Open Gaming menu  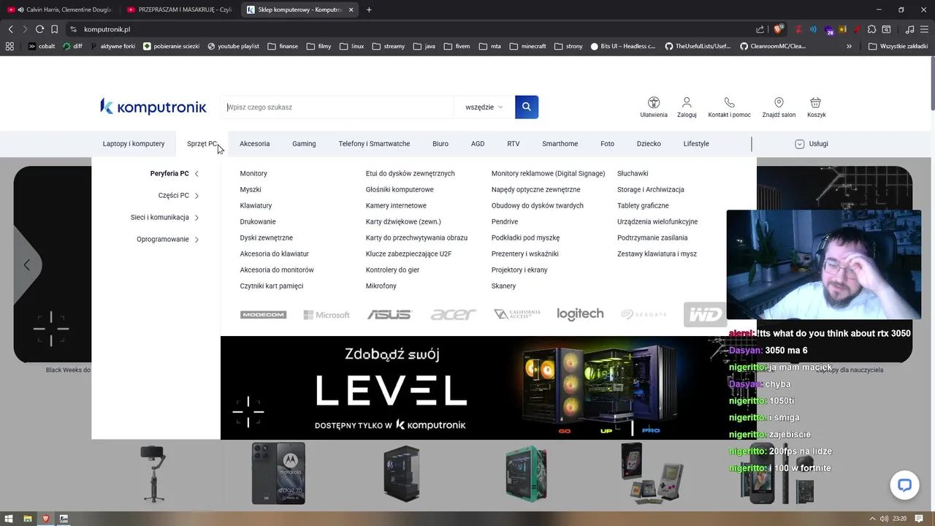(304, 144)
